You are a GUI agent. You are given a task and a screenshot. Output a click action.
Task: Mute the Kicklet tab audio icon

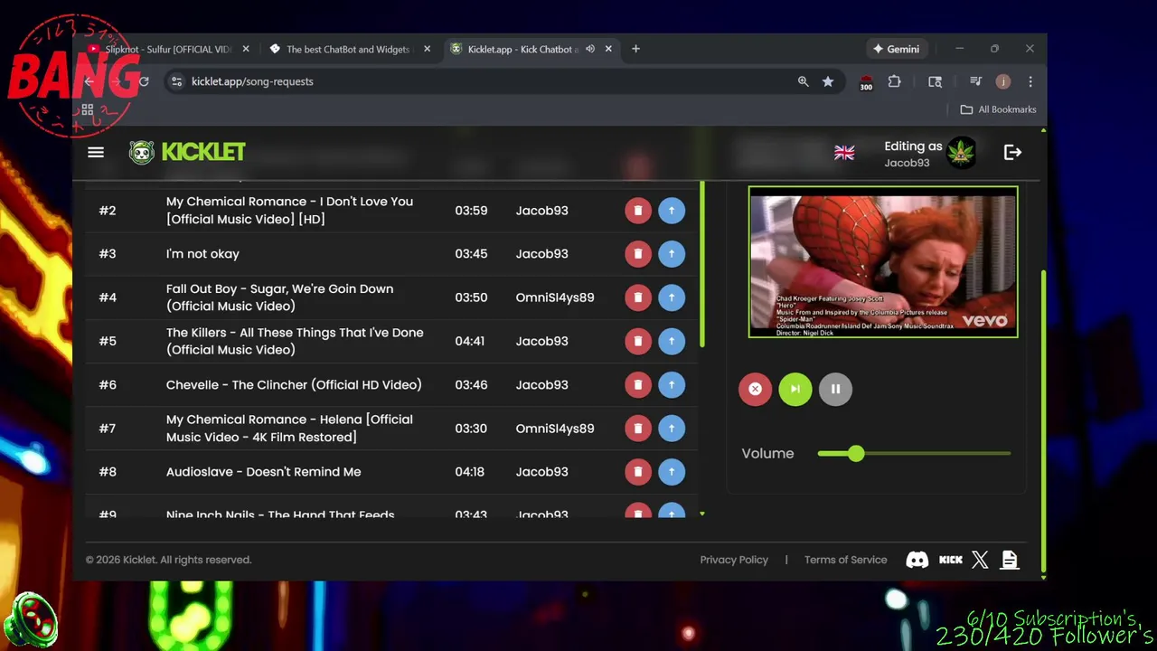click(x=590, y=49)
